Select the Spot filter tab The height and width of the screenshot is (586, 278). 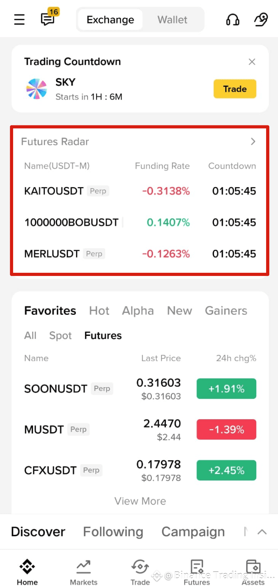60,335
